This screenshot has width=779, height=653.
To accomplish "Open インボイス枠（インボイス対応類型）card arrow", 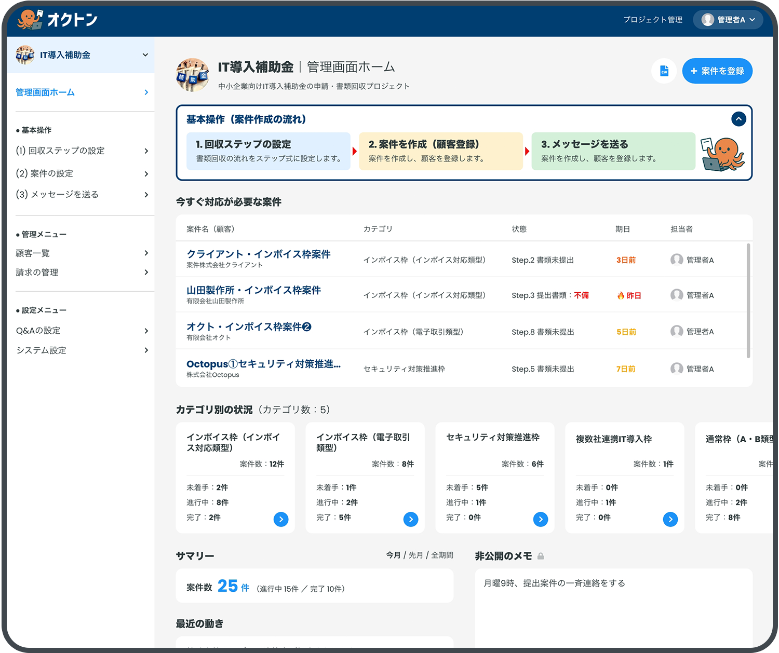I will click(281, 519).
